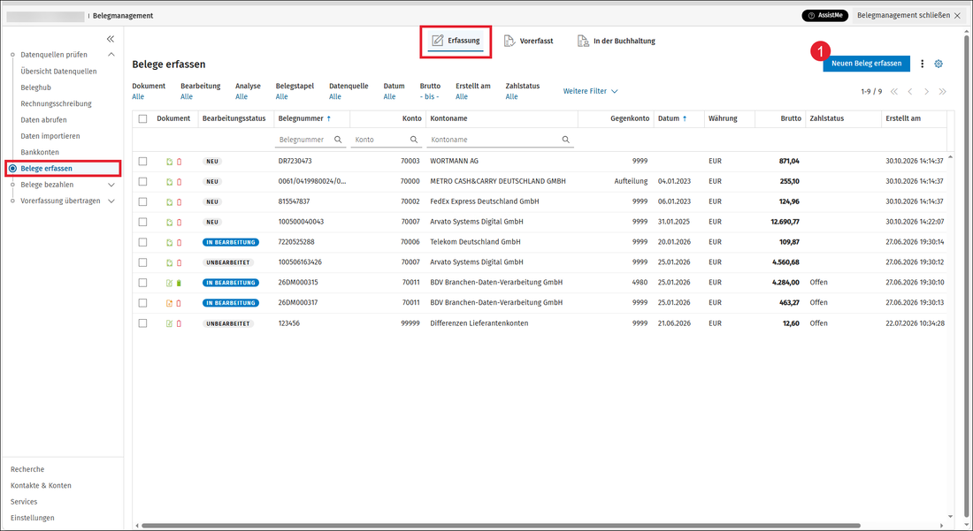The image size is (973, 531).
Task: Click the red document icon for FedEx row
Action: tap(180, 202)
